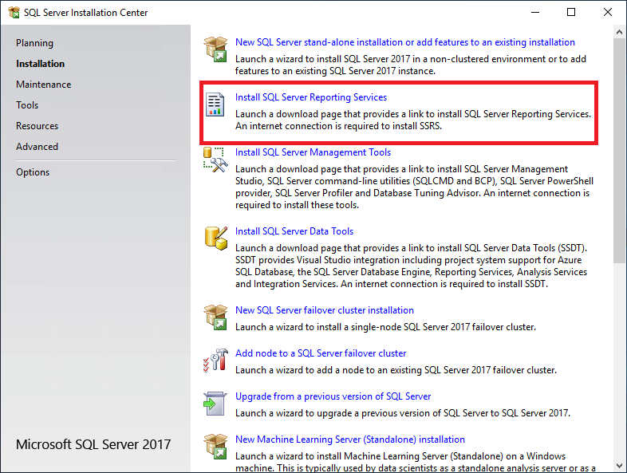The width and height of the screenshot is (627, 473).
Task: Open the Options section
Action: point(33,172)
